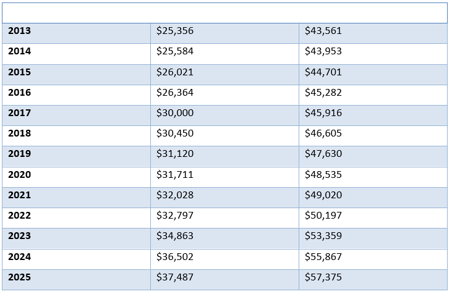This screenshot has height=294, width=452.
Task: Click the 2021 year cell
Action: tap(20, 195)
